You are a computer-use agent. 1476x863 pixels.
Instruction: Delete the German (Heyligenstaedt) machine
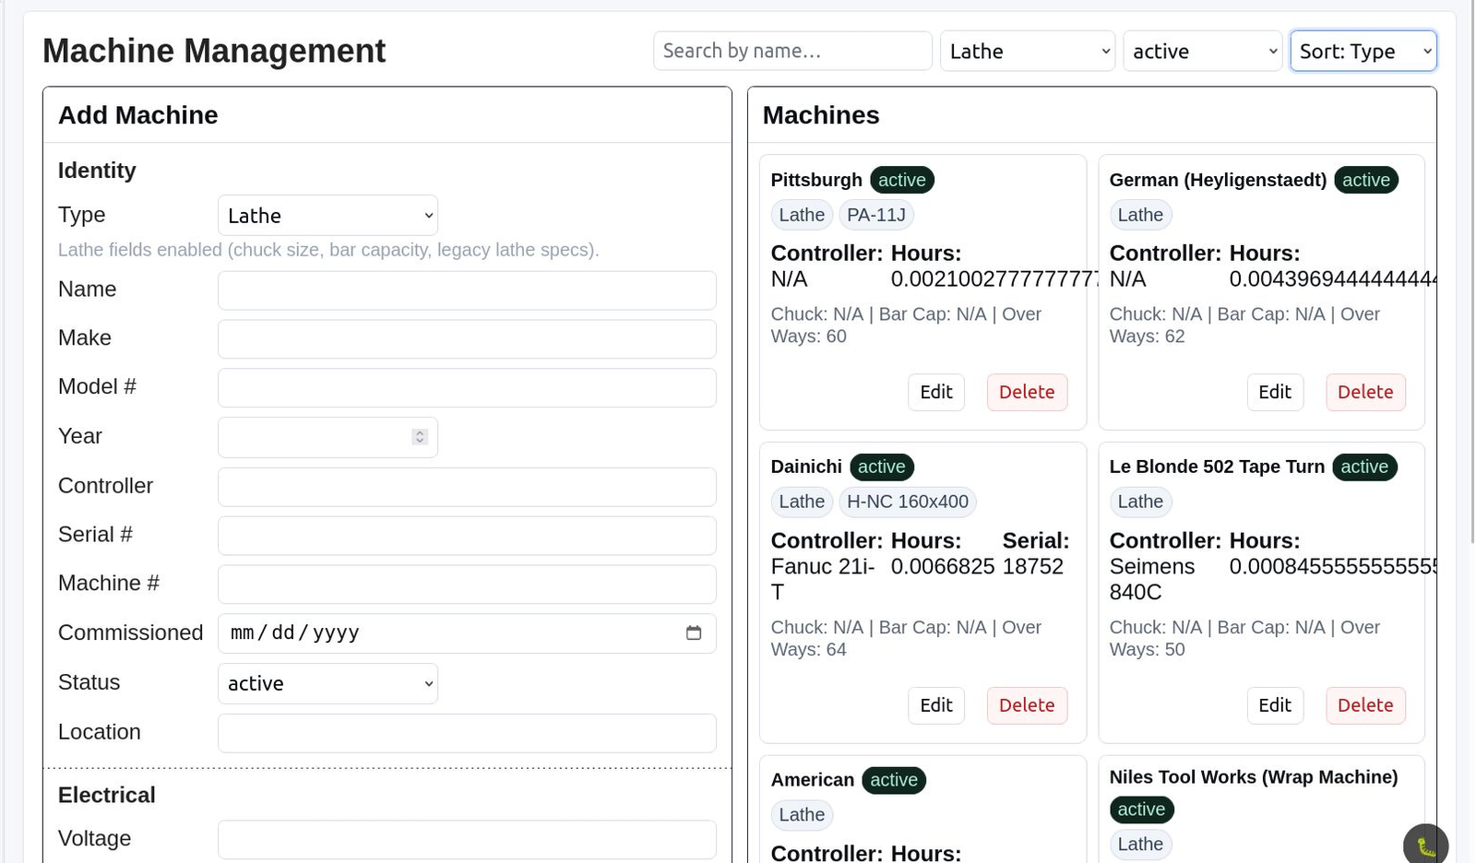coord(1365,392)
